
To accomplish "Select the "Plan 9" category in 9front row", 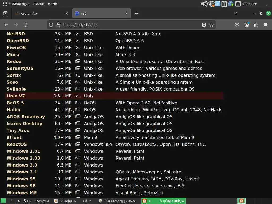I will tap(91, 137).
